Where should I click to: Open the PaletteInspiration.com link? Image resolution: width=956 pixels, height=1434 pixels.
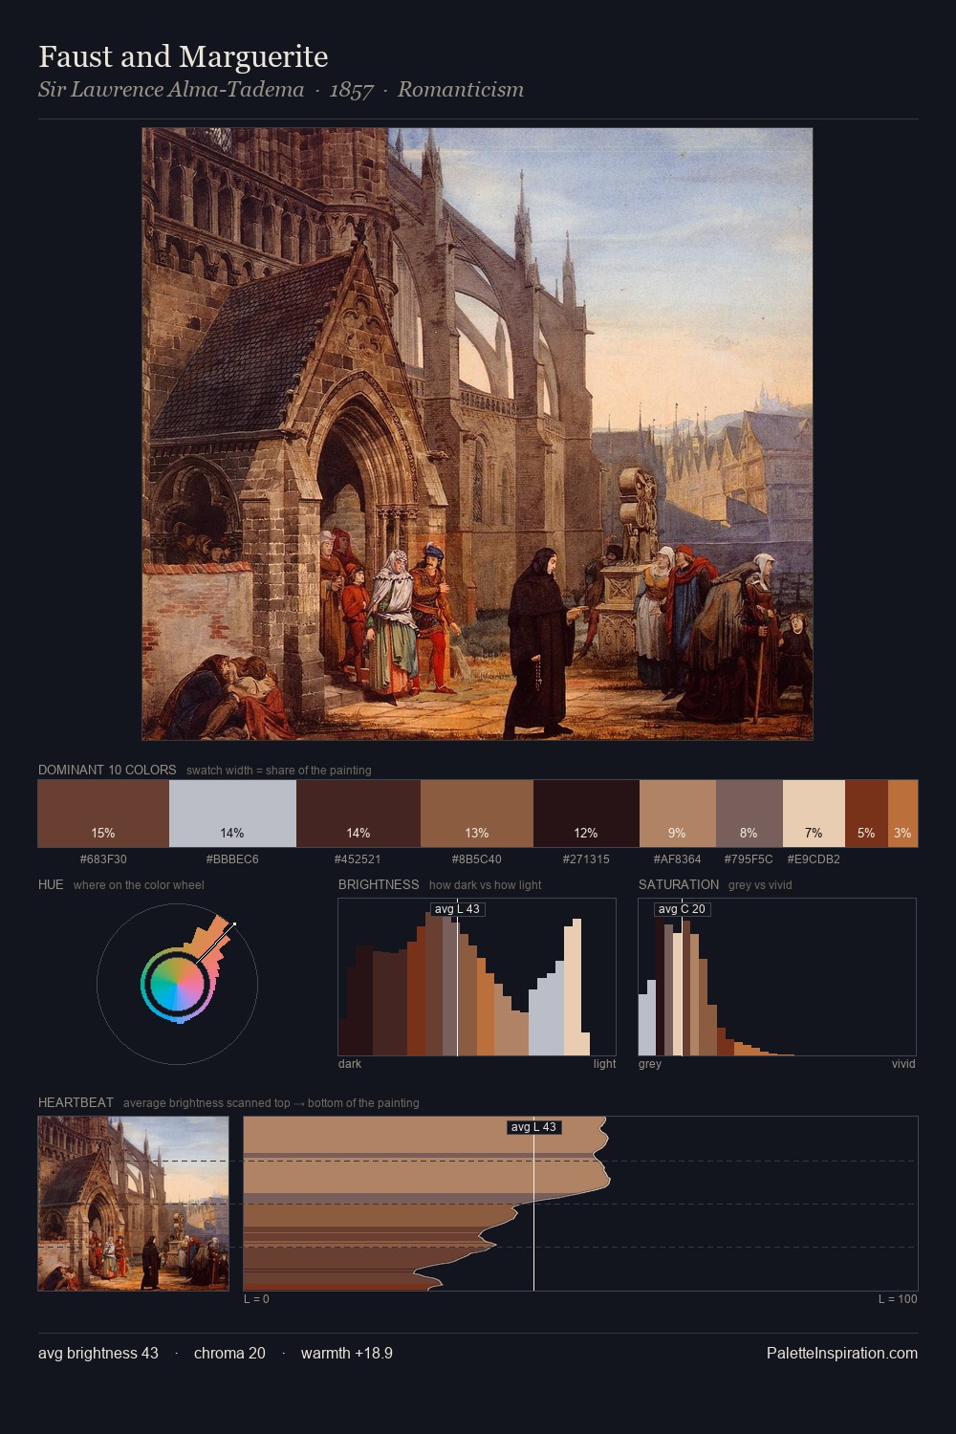coord(842,1354)
